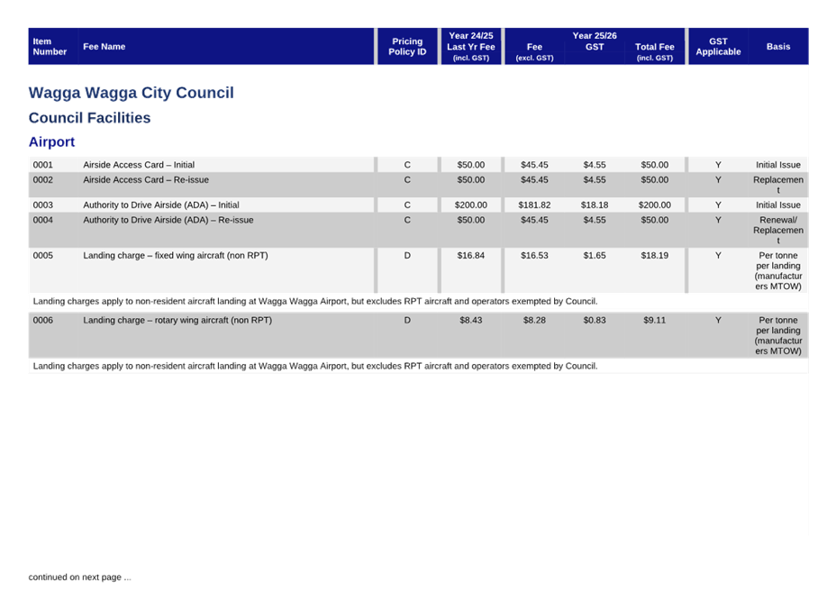Click 'Renewal/ Replacement' basis for item 0004
The image size is (836, 591).
[x=778, y=230]
